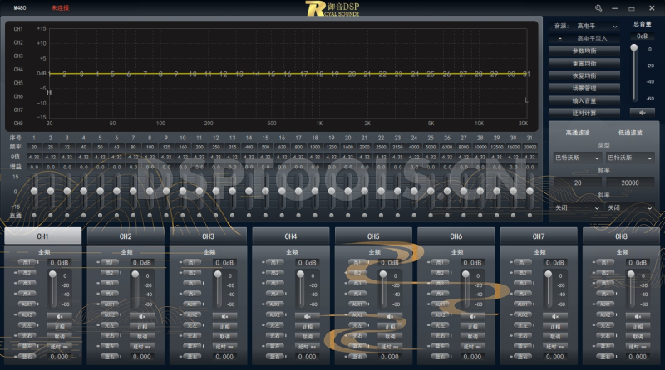Image resolution: width=665 pixels, height=370 pixels.
Task: Click the CH3 gain field 0.0dB
Action: (224, 263)
